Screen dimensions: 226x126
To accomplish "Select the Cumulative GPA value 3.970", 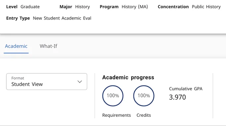I will [x=177, y=97].
